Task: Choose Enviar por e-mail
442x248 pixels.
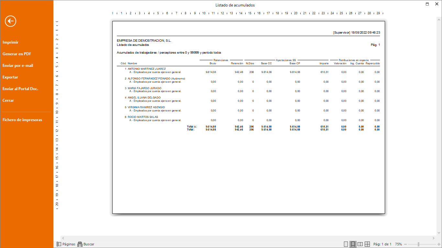Action: (18, 66)
